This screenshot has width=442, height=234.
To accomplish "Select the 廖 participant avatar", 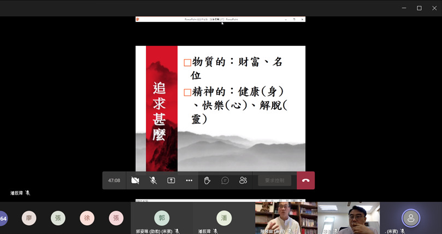I will (29, 218).
